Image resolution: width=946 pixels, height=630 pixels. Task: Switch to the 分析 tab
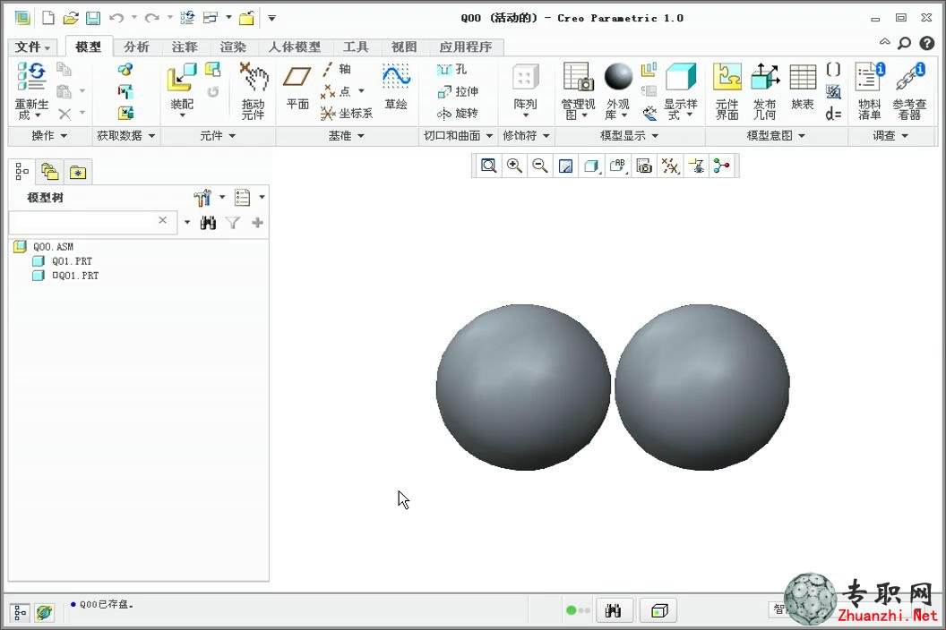[136, 47]
